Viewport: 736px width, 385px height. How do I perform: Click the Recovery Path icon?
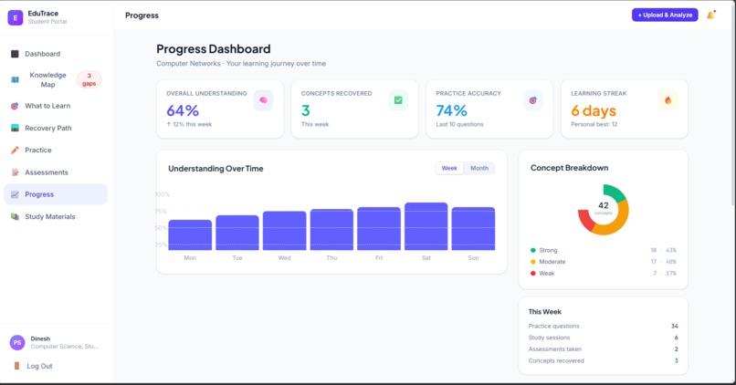point(15,128)
